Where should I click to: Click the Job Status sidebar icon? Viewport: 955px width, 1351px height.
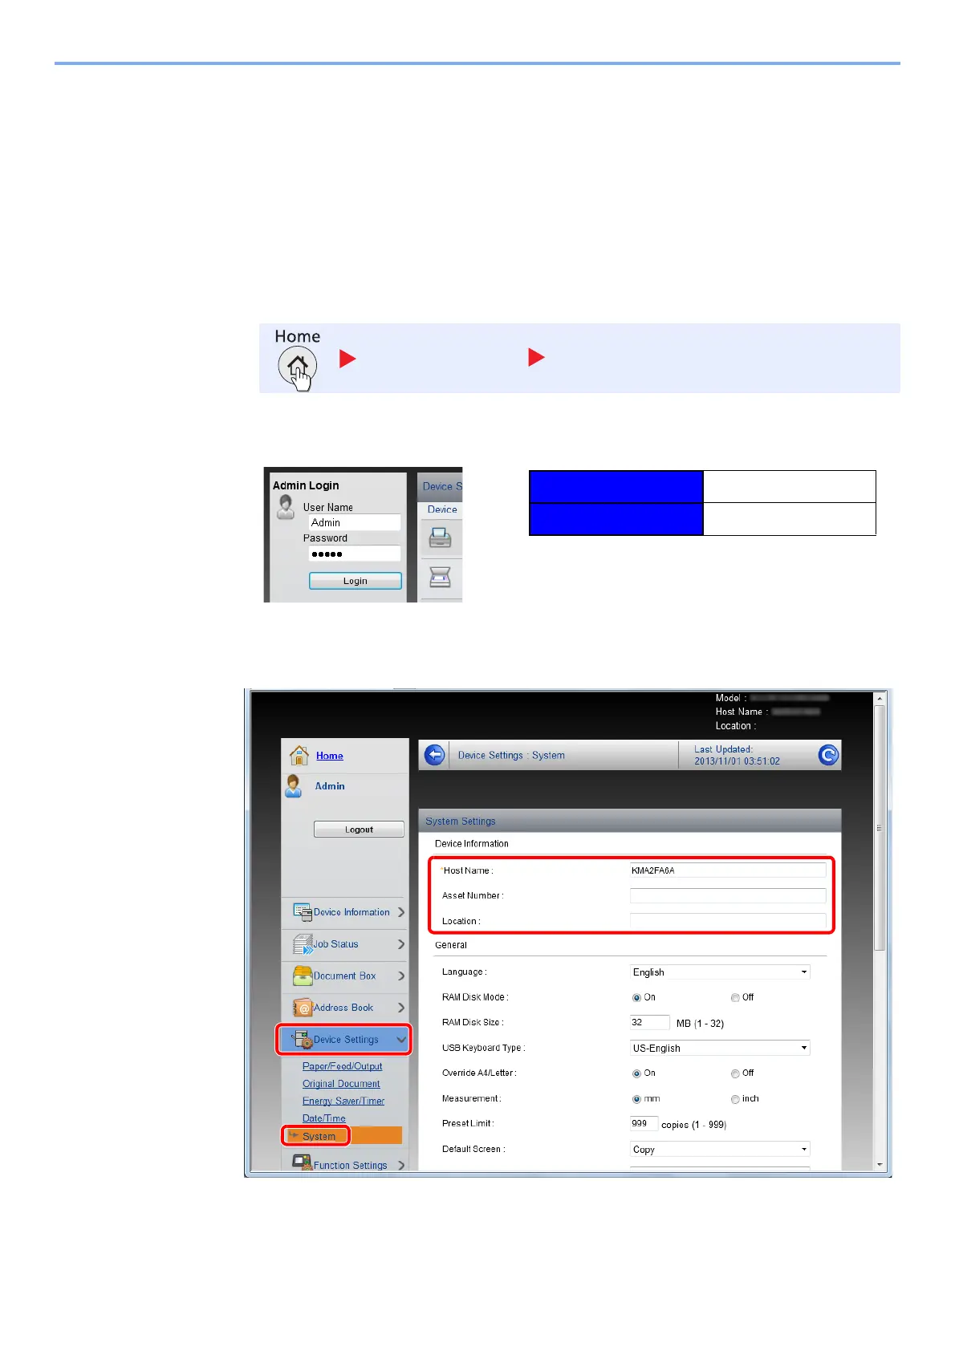(x=303, y=944)
